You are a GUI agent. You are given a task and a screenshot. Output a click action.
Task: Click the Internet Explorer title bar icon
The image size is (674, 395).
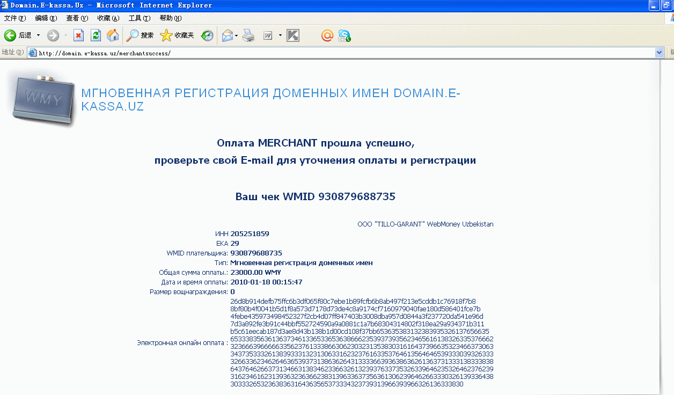click(x=5, y=5)
